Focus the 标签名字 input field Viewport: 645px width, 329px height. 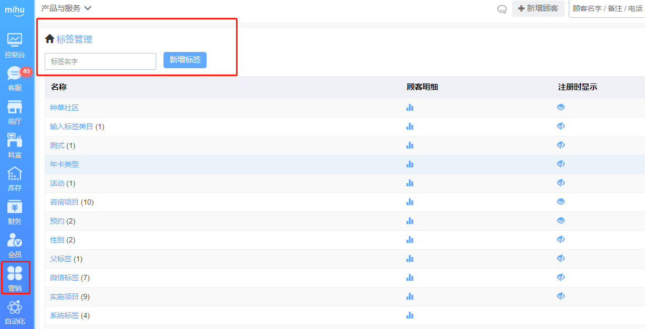pos(100,61)
